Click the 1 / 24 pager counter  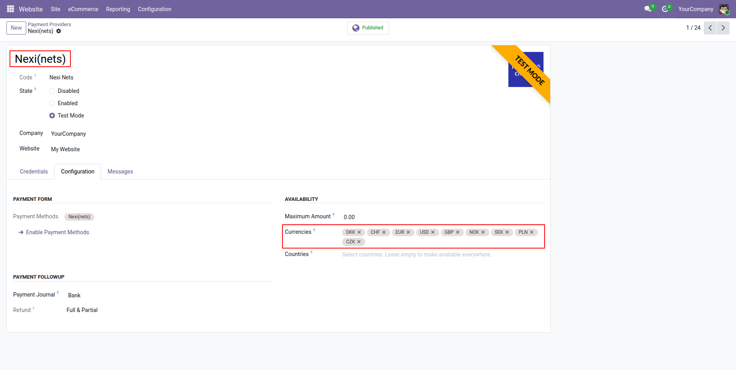693,28
